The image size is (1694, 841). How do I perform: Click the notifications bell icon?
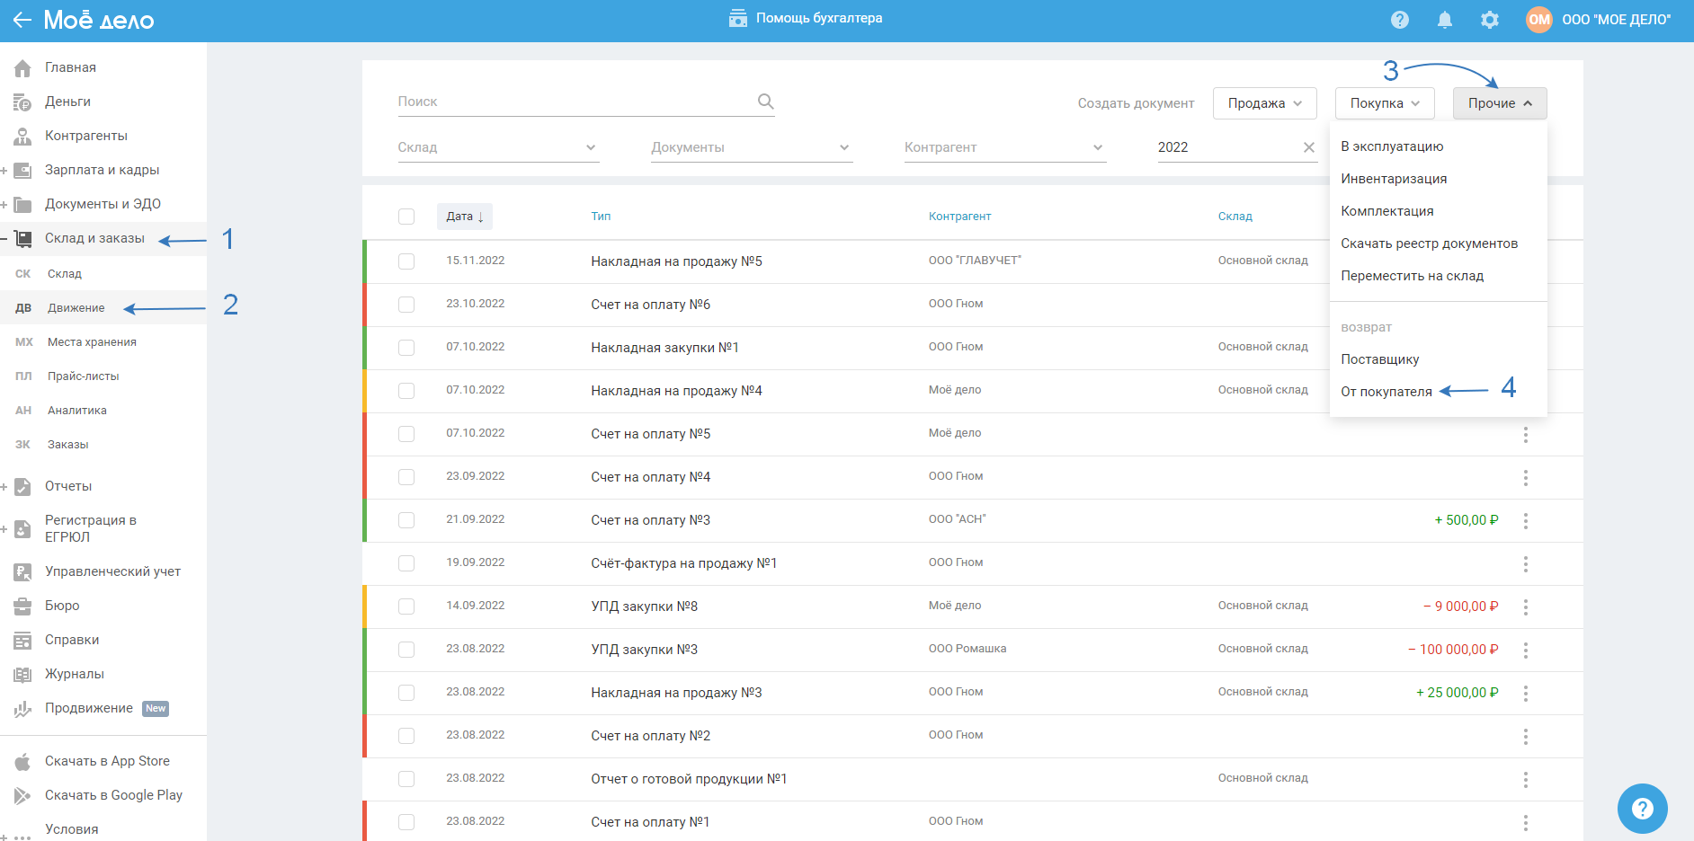click(x=1445, y=20)
